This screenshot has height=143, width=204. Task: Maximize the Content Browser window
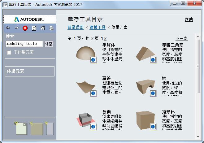click(183, 3)
